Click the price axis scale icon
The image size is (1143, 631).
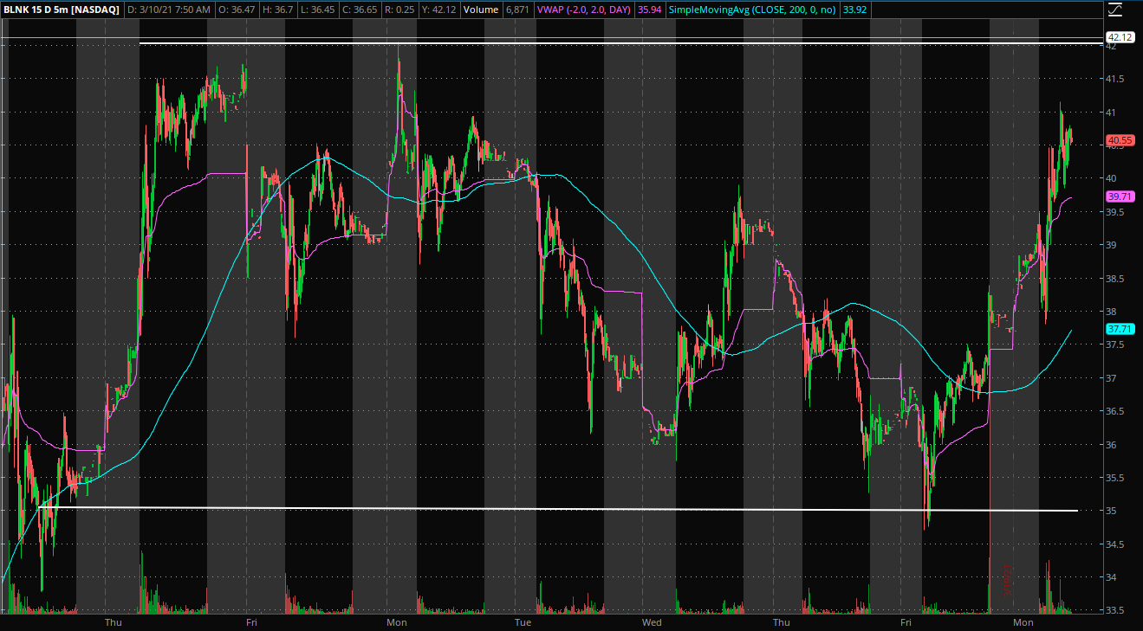click(x=1115, y=10)
